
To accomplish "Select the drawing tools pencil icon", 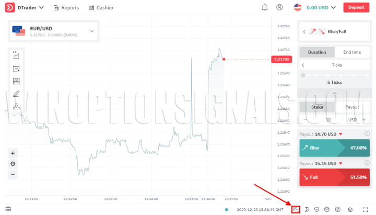I will (16, 94).
